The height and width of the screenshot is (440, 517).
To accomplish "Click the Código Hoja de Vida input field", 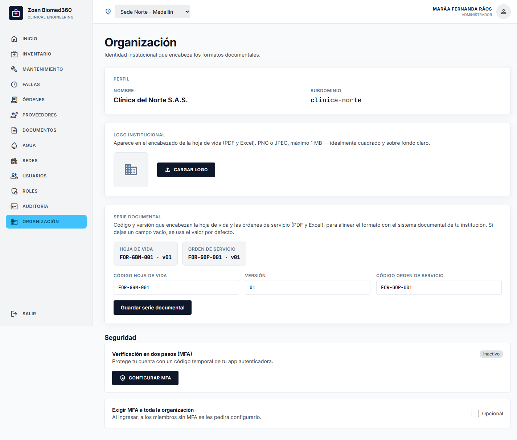I will pos(176,287).
